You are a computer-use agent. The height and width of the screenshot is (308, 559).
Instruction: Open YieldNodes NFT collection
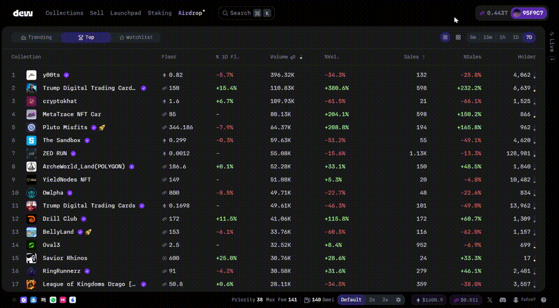[x=66, y=180]
